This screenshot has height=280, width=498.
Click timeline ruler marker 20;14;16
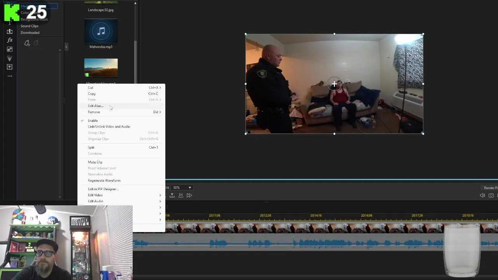(316, 215)
